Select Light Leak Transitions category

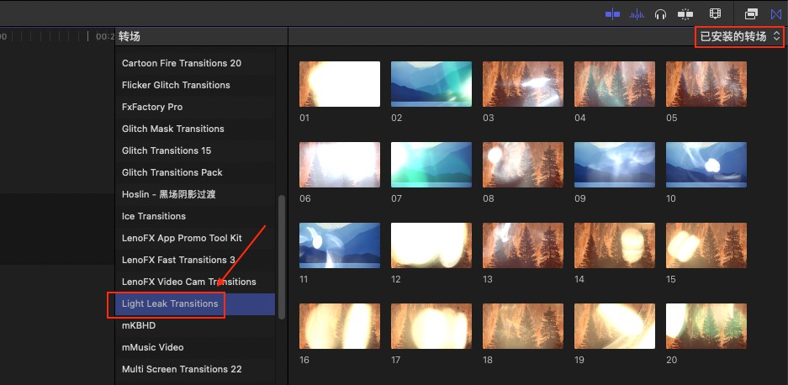195,304
